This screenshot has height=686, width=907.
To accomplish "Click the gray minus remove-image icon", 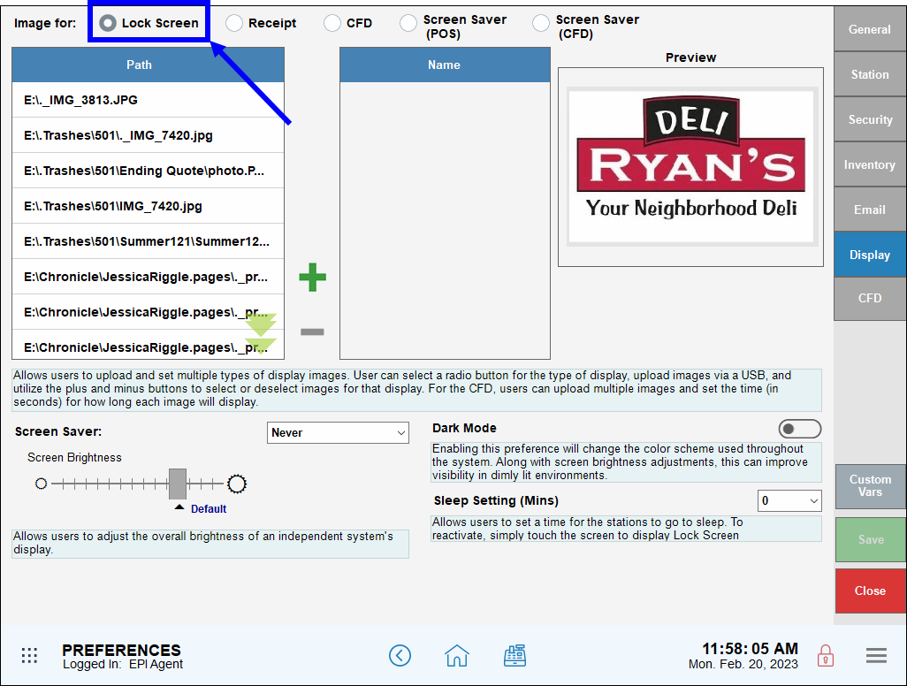I will (x=312, y=332).
